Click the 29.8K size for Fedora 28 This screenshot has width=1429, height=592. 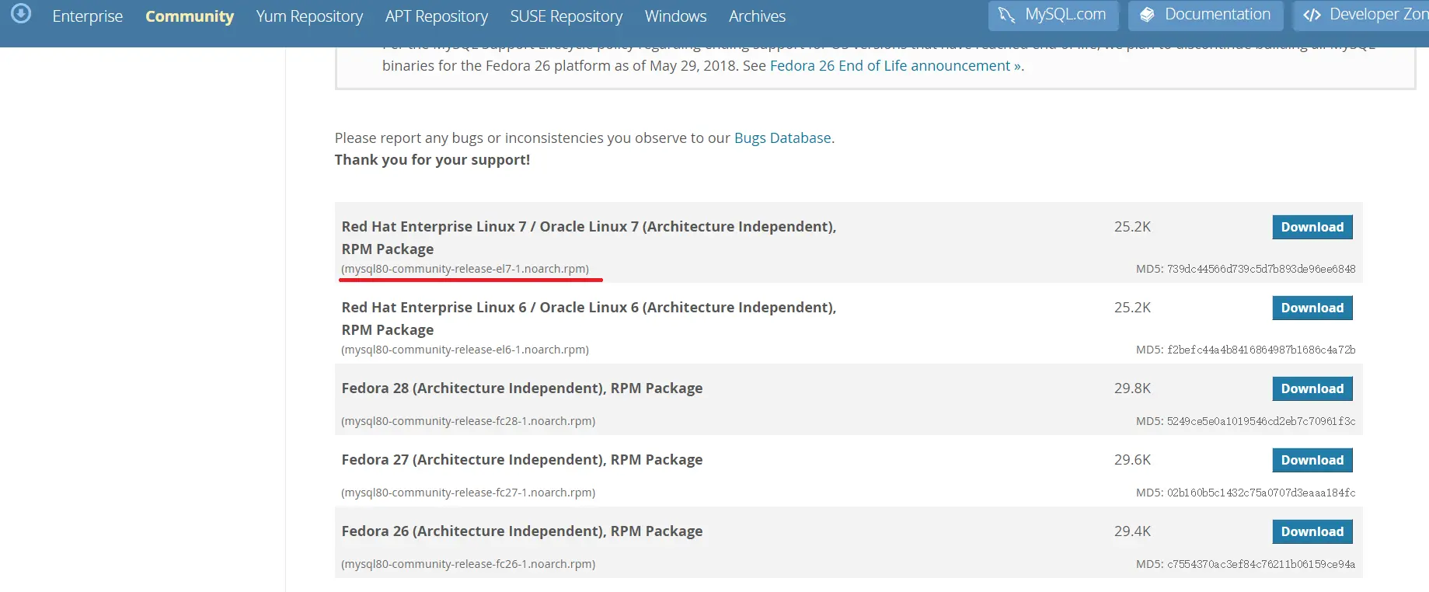click(1132, 388)
